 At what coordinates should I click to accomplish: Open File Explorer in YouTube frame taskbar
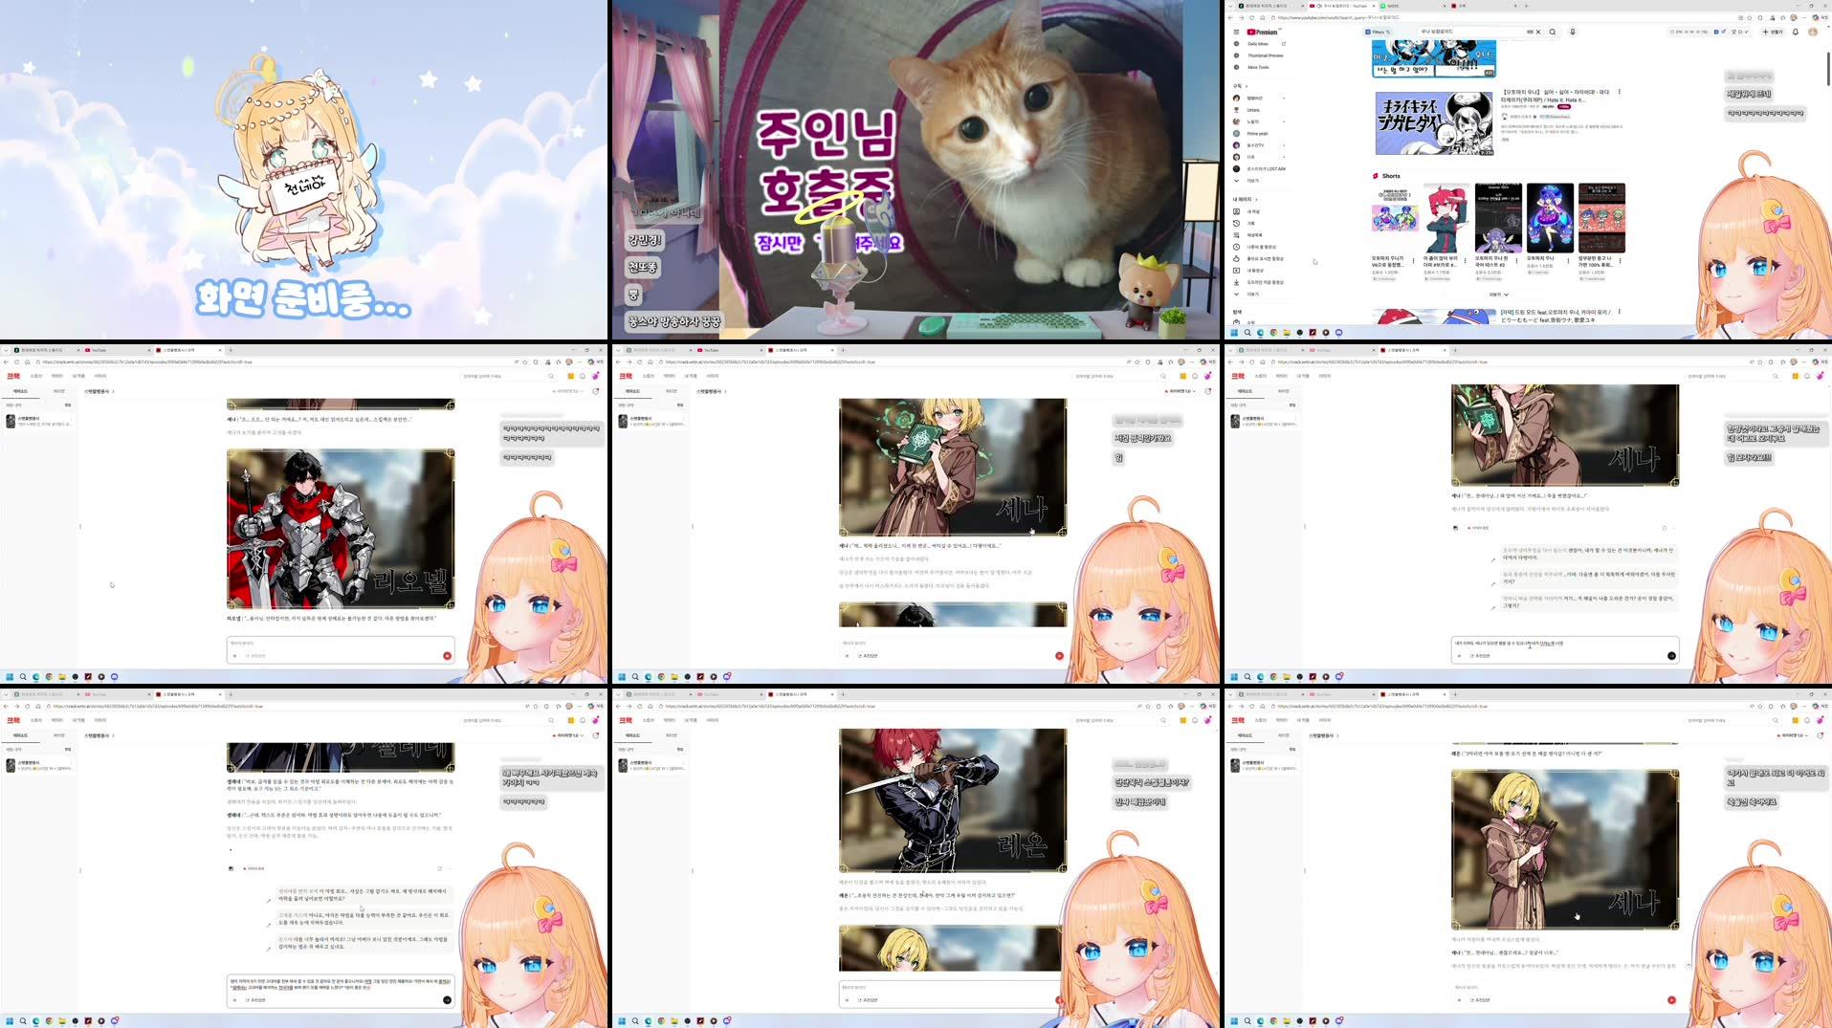[1287, 333]
